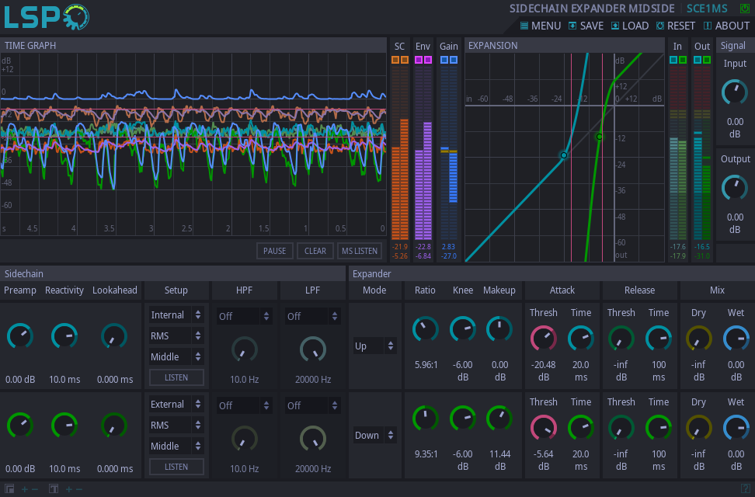The width and height of the screenshot is (755, 497).
Task: Decrease font scaling with the second minus icon
Action: [79, 489]
